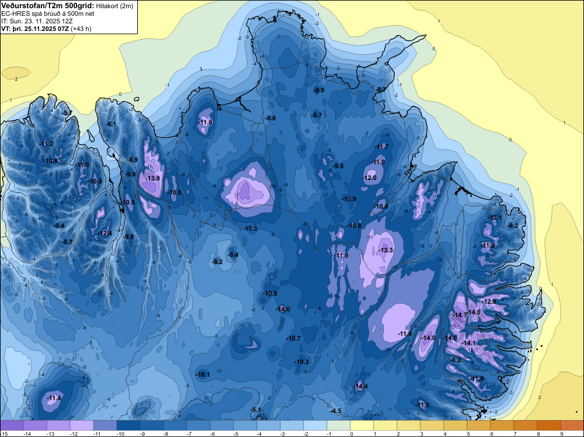Click the -5.1 temperature value
The image size is (584, 437).
(x=256, y=410)
